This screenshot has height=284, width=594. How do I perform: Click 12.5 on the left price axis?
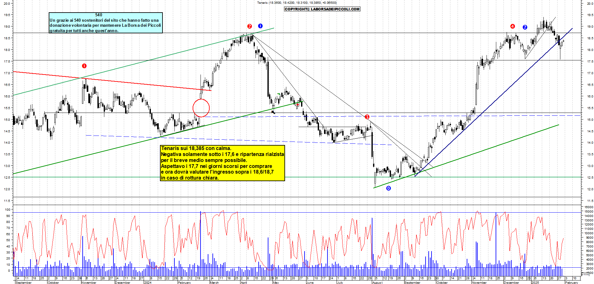point(7,178)
